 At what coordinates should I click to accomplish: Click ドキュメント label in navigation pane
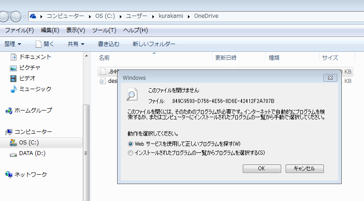click(35, 57)
